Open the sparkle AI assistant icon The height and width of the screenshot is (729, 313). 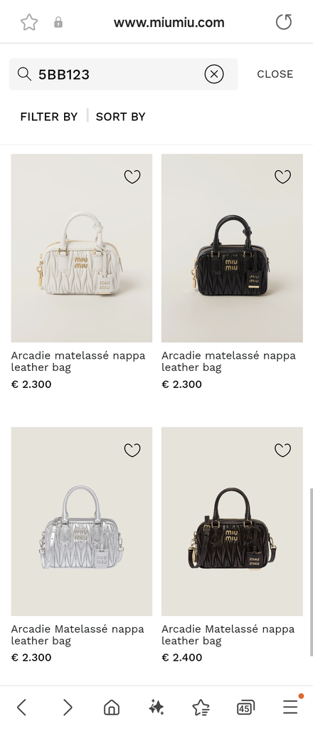(x=156, y=708)
